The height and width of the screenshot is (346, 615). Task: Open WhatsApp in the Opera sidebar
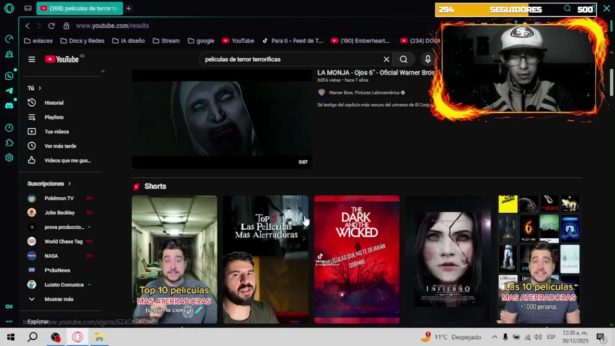tap(9, 76)
